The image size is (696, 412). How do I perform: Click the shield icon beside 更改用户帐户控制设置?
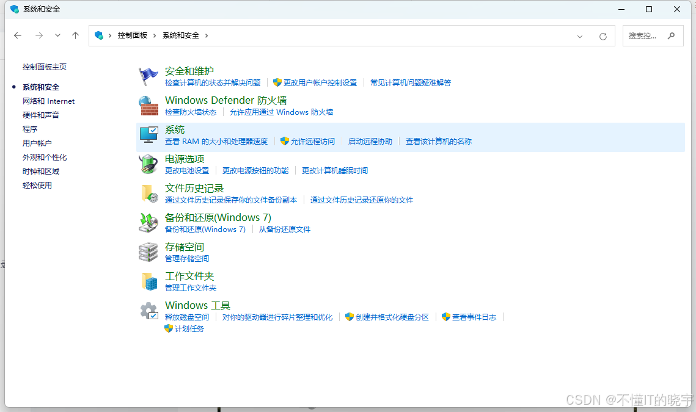click(277, 82)
